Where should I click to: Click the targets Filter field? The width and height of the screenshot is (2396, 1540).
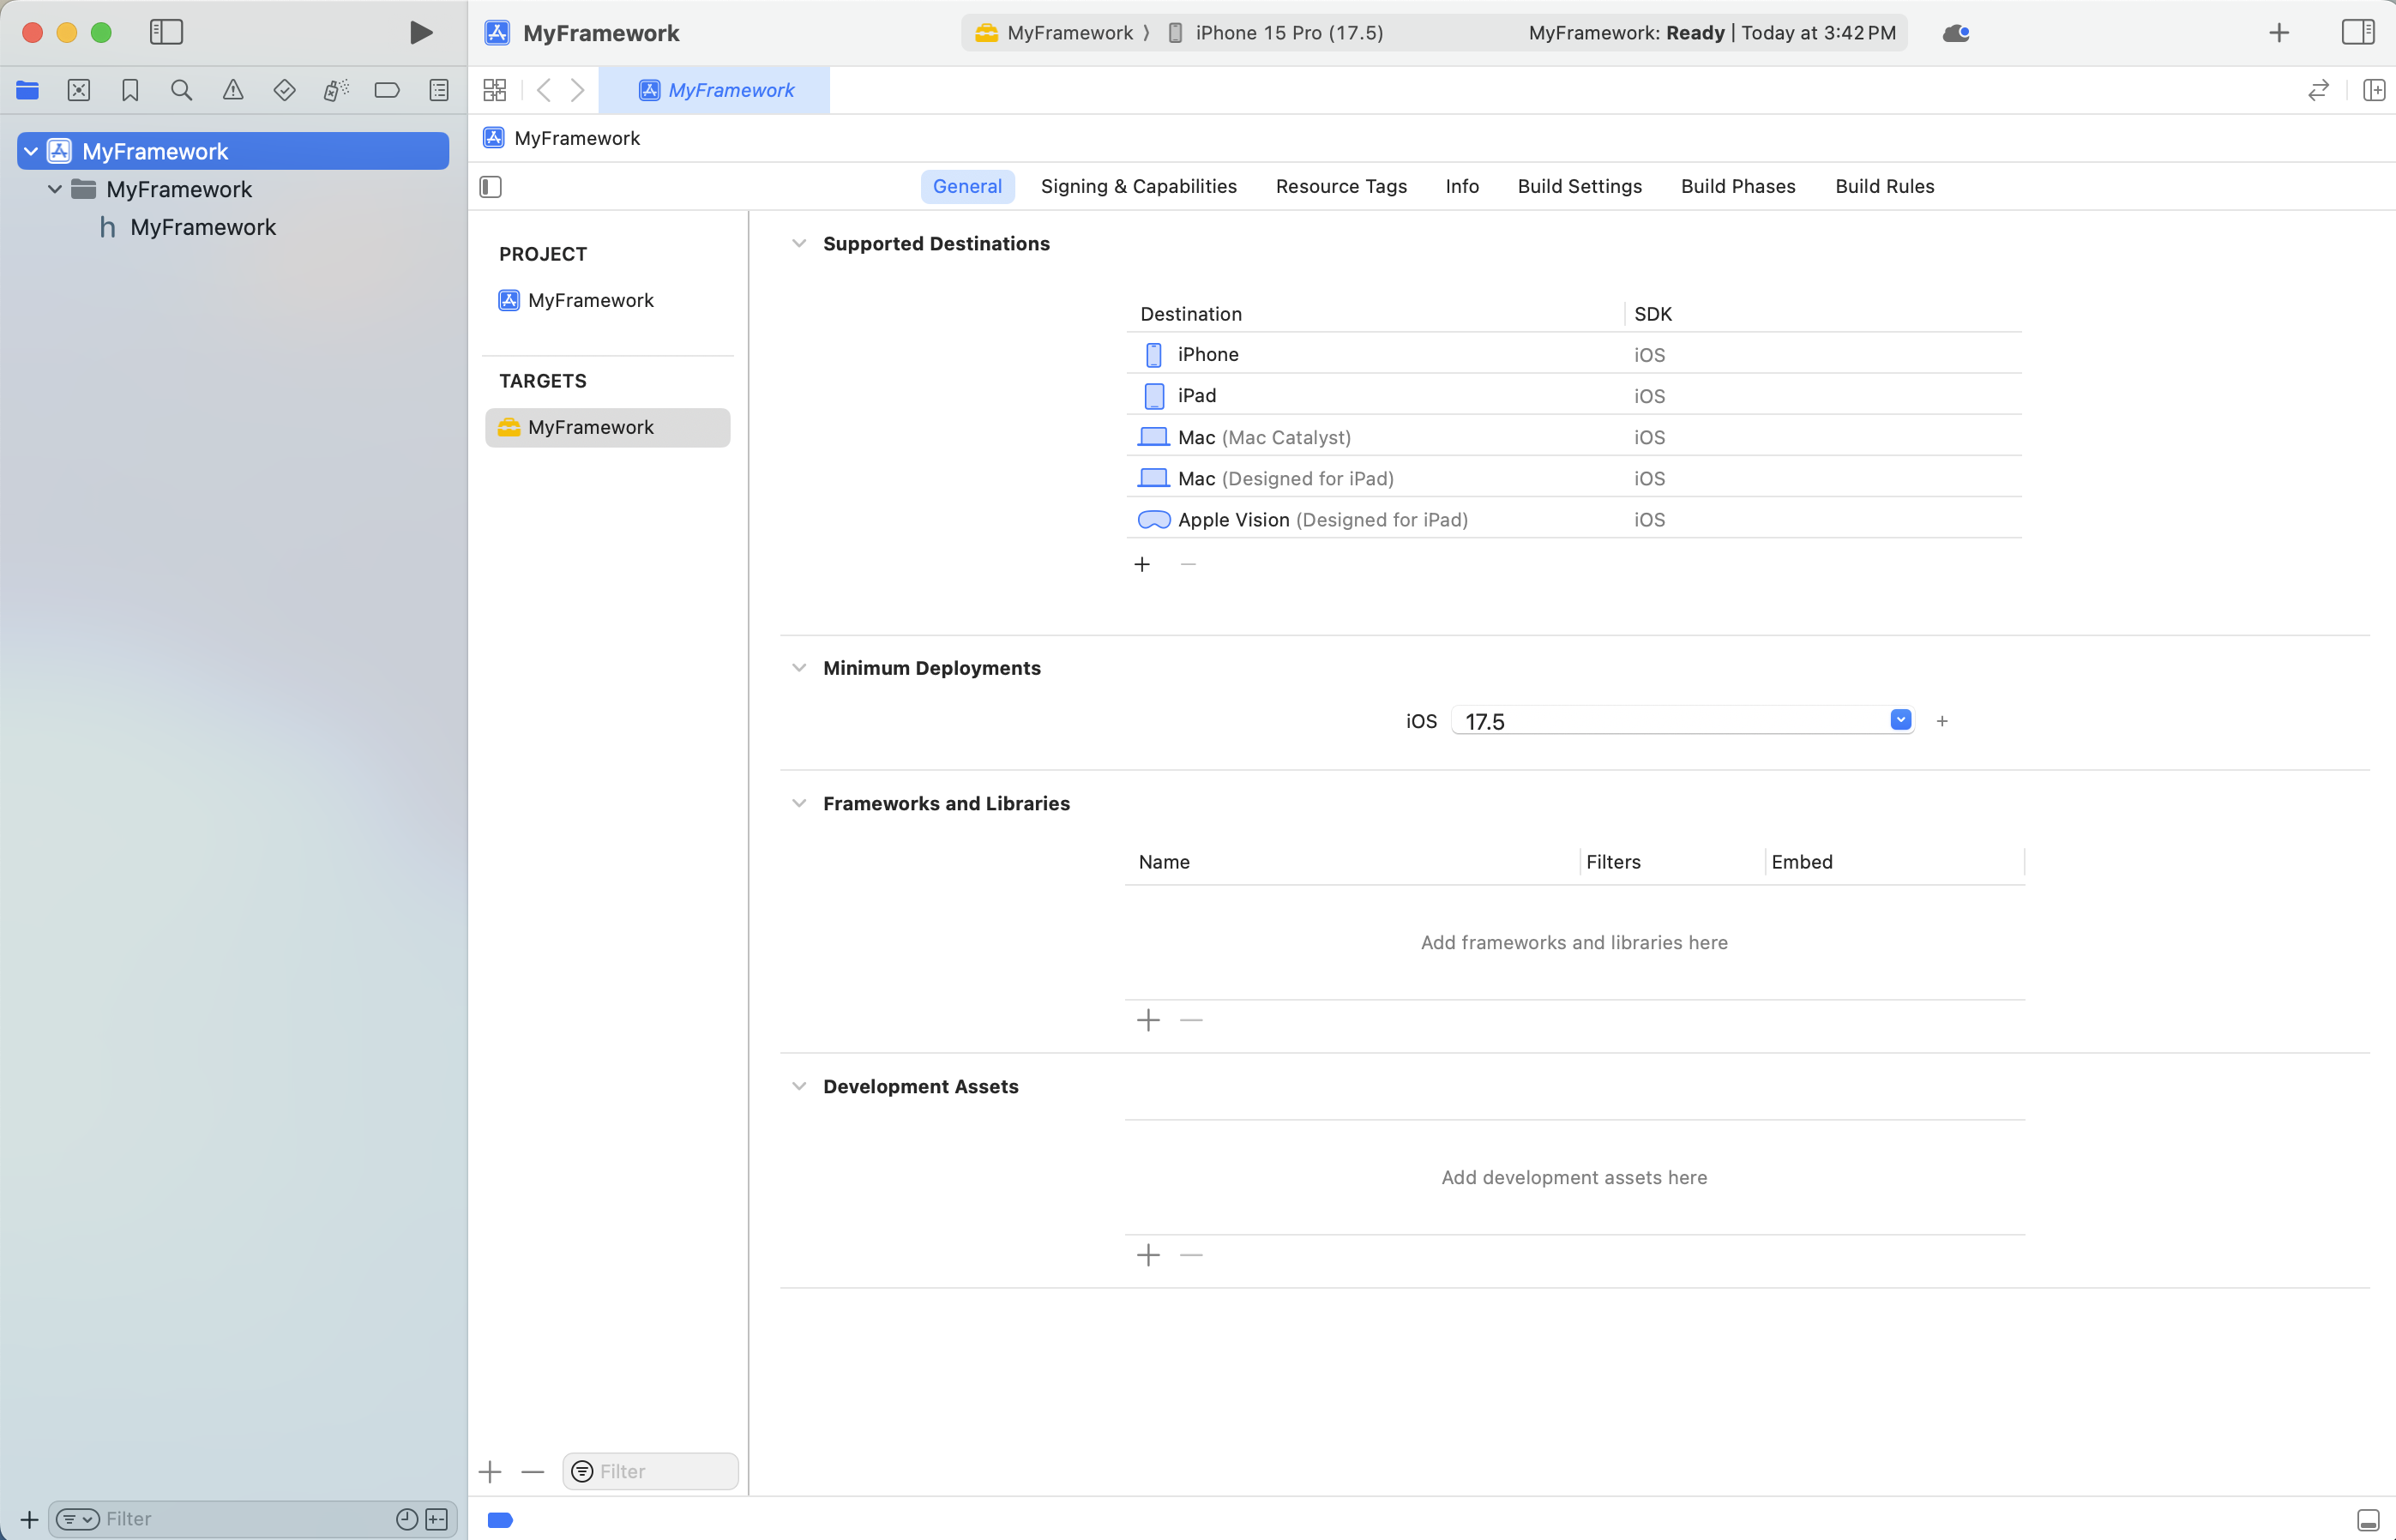tap(660, 1471)
